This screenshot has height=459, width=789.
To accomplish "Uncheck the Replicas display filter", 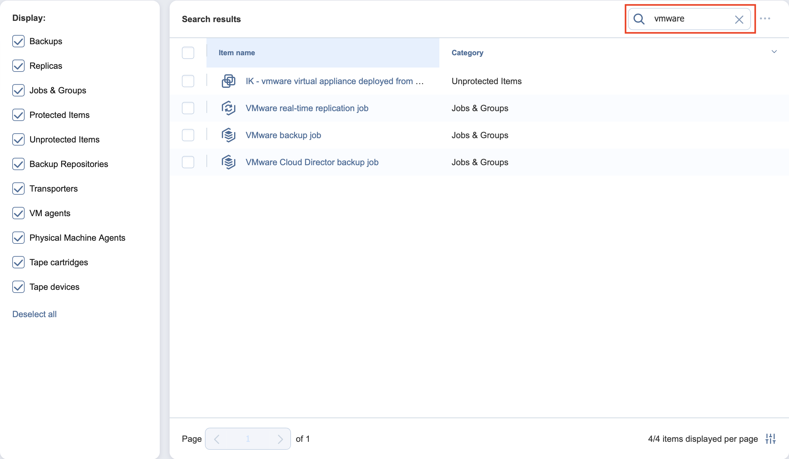I will [18, 66].
